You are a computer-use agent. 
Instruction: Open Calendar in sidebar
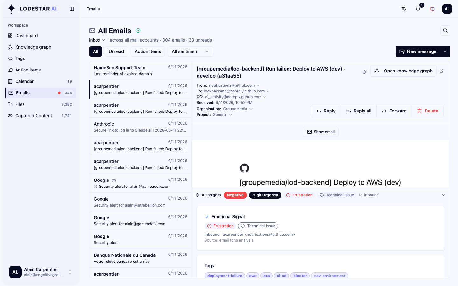[41, 81]
